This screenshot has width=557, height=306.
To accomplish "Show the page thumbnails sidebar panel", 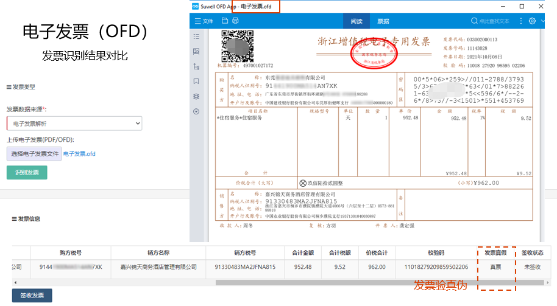I will tap(196, 52).
